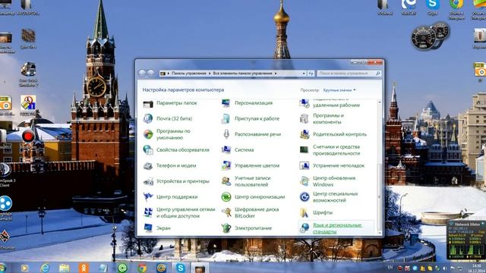Screen dimensions: 486x273
Task: Click the search magnifier icon in Control Panel
Action: [378, 74]
